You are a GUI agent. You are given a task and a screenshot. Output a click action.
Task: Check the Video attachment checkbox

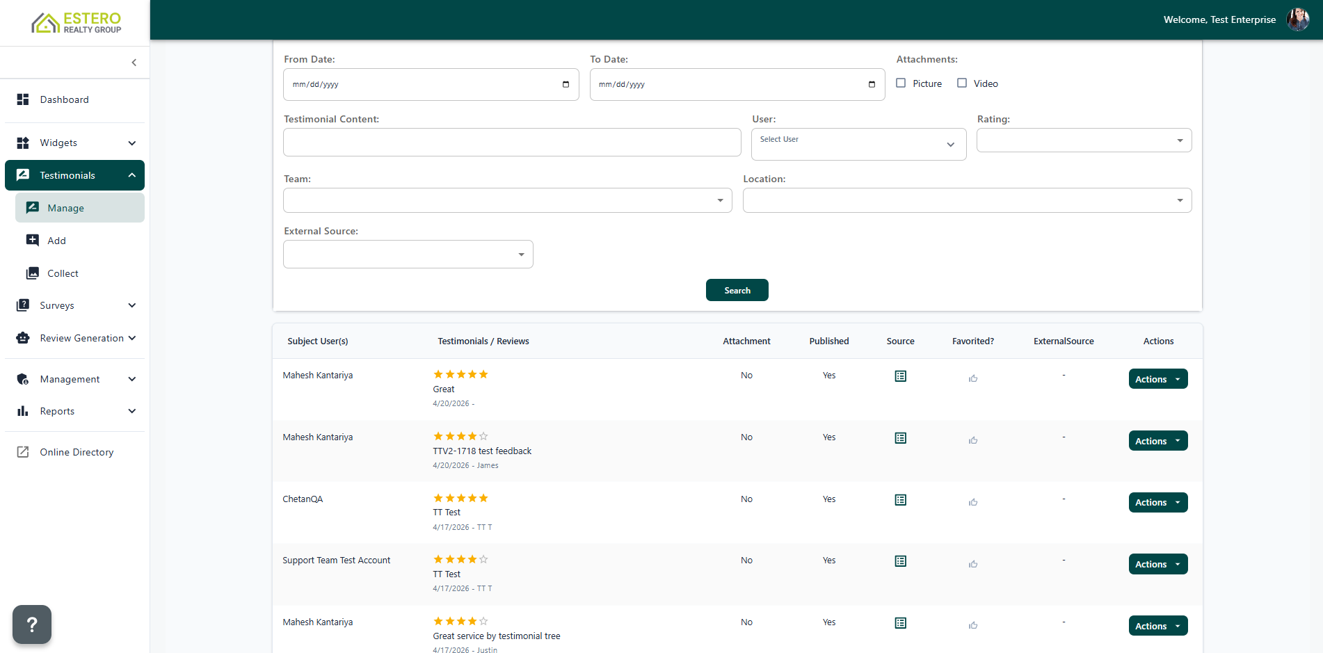[962, 83]
